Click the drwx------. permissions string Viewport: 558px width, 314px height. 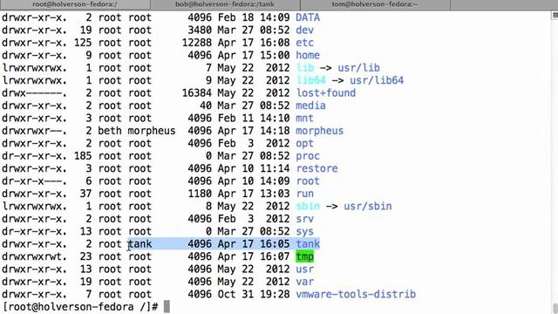point(34,93)
